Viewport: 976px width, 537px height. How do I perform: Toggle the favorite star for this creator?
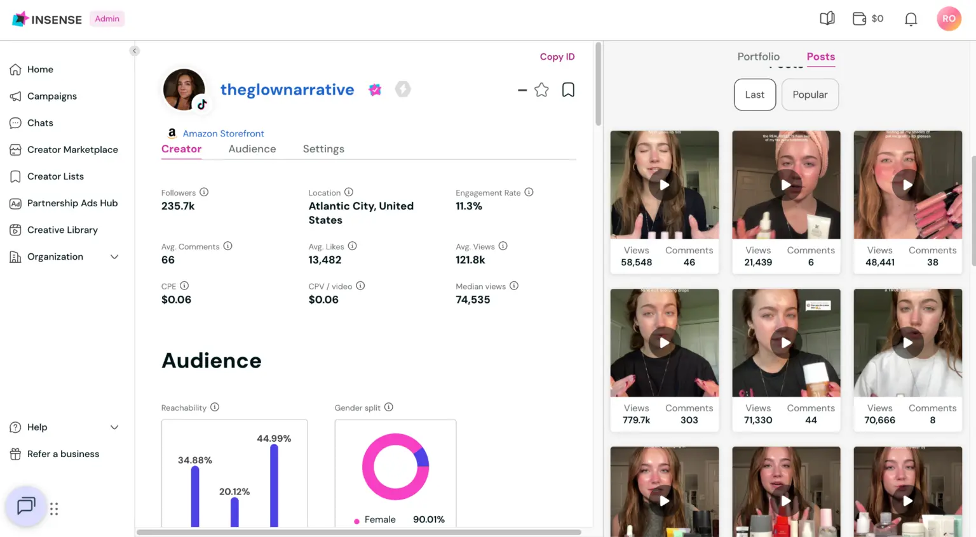[x=541, y=90]
